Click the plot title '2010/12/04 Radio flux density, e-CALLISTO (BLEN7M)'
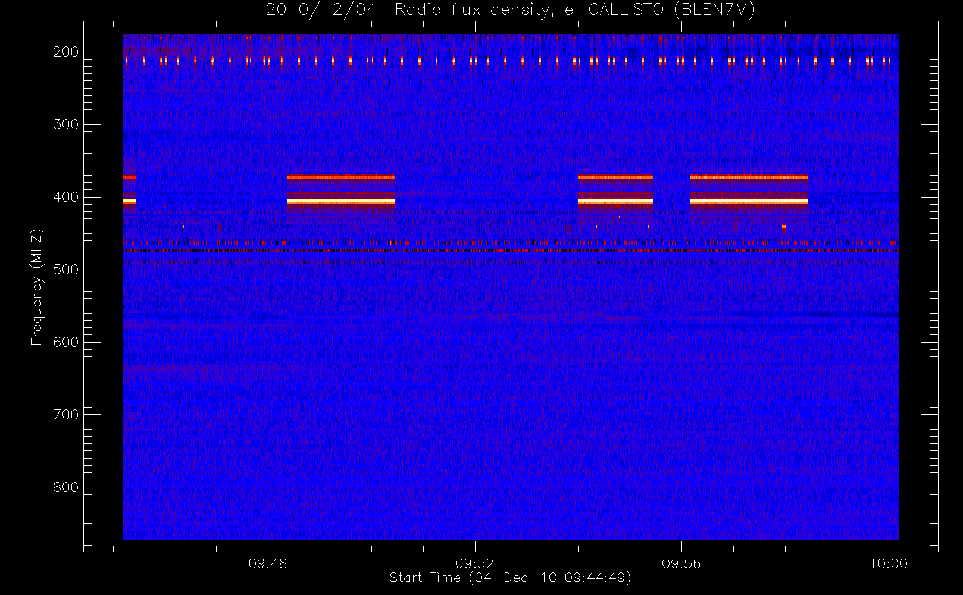 [510, 10]
